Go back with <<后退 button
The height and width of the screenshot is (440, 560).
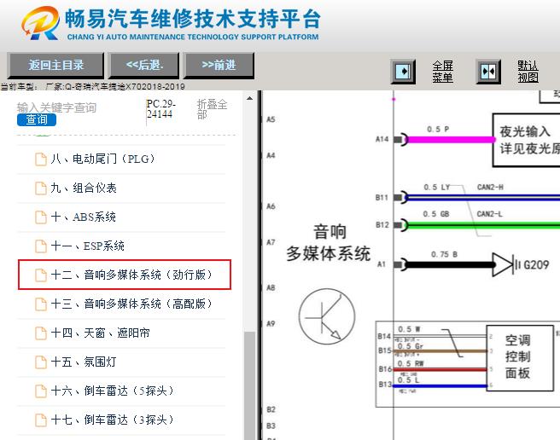coord(144,66)
